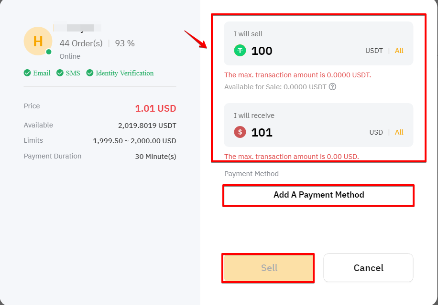The width and height of the screenshot is (438, 305).
Task: Click the Add A Payment Method button
Action: pos(318,195)
